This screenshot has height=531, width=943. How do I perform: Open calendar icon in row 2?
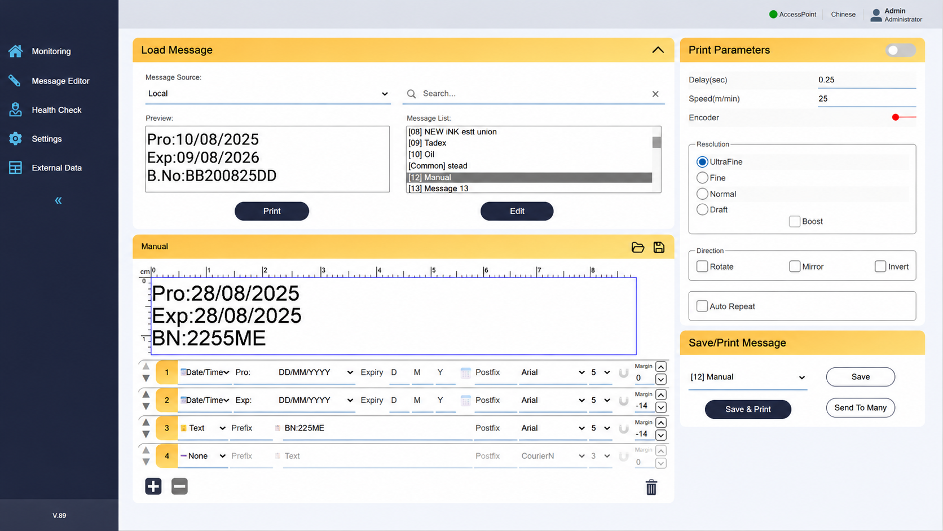click(465, 400)
